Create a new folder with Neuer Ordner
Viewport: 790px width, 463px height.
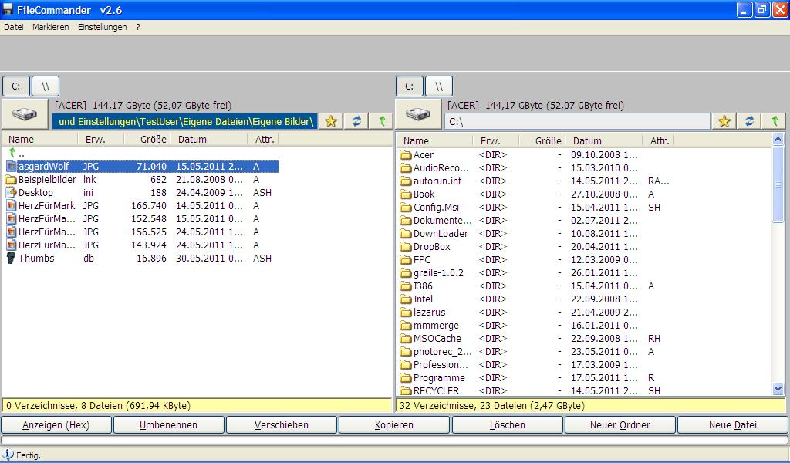click(x=620, y=425)
